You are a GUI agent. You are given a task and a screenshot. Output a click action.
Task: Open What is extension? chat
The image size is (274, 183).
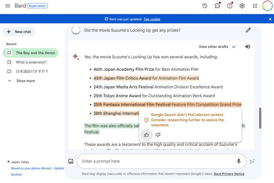click(x=27, y=62)
